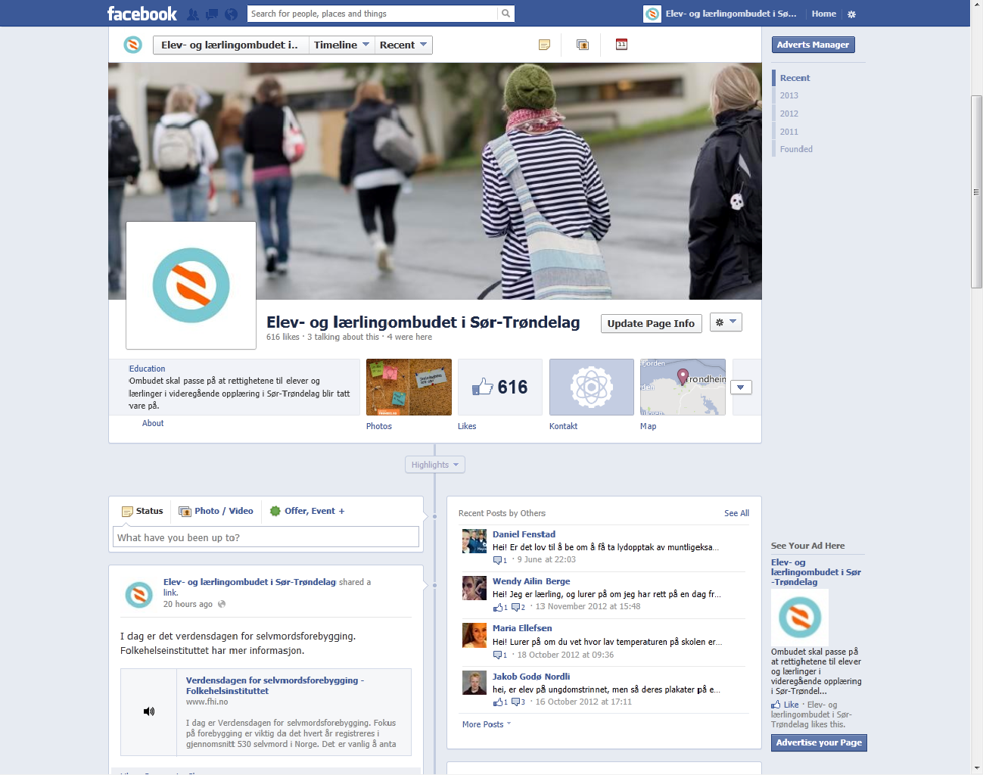Viewport: 983px width, 775px height.
Task: Open the large page profile picture
Action: click(x=191, y=285)
